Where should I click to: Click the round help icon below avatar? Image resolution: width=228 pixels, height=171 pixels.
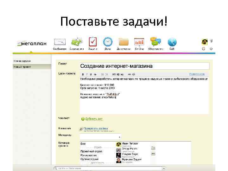coord(204,49)
